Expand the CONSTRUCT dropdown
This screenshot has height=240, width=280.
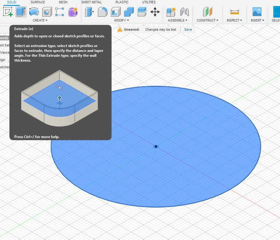coord(208,20)
